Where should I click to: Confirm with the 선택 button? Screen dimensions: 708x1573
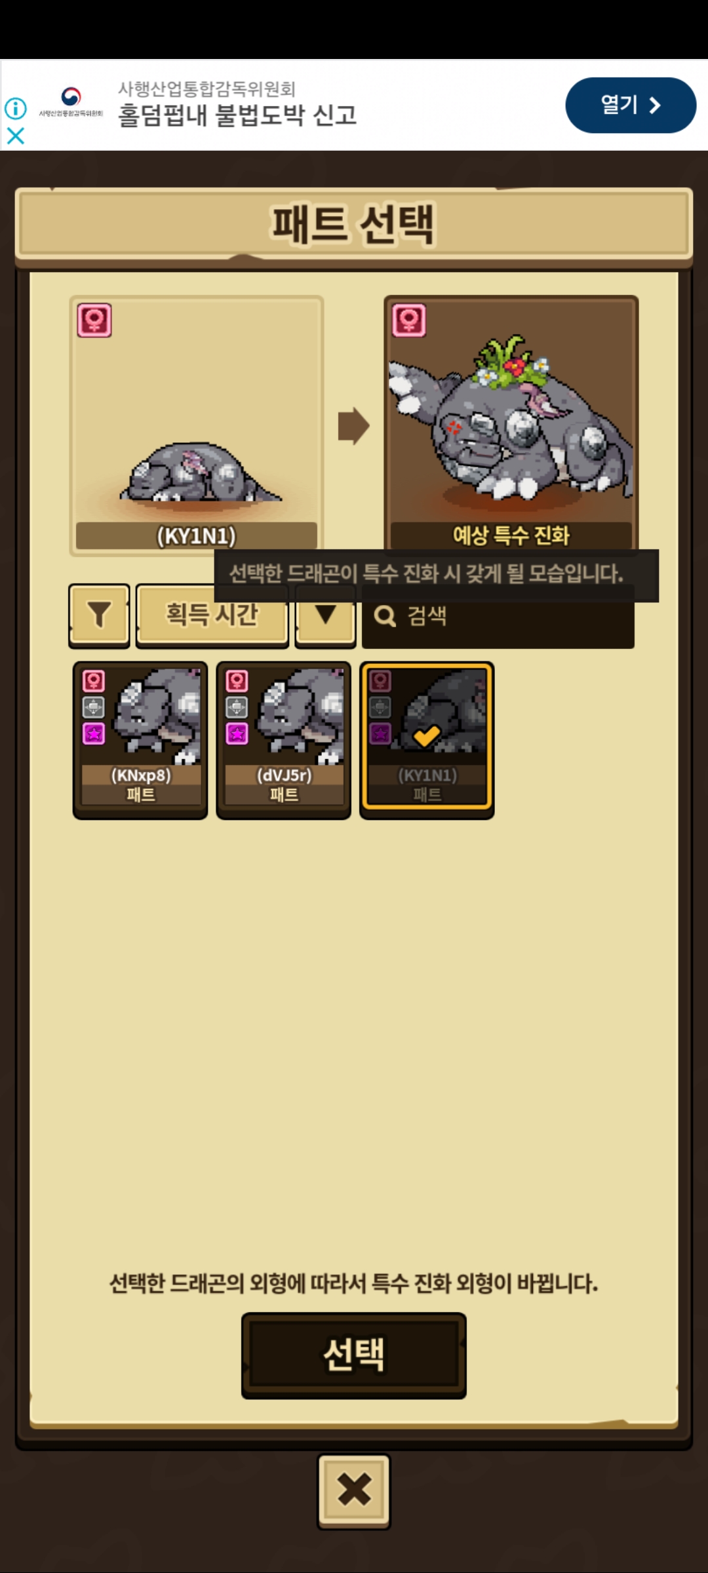click(x=354, y=1355)
